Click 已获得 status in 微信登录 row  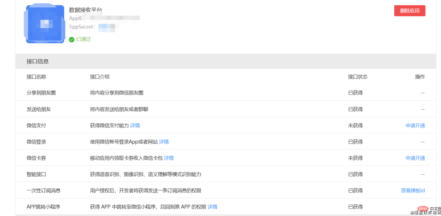click(355, 142)
